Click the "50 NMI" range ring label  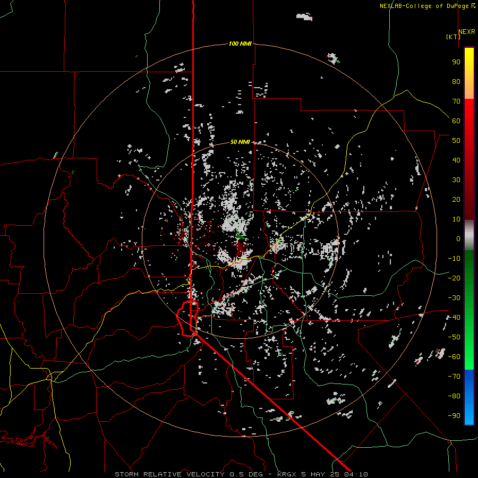click(240, 142)
